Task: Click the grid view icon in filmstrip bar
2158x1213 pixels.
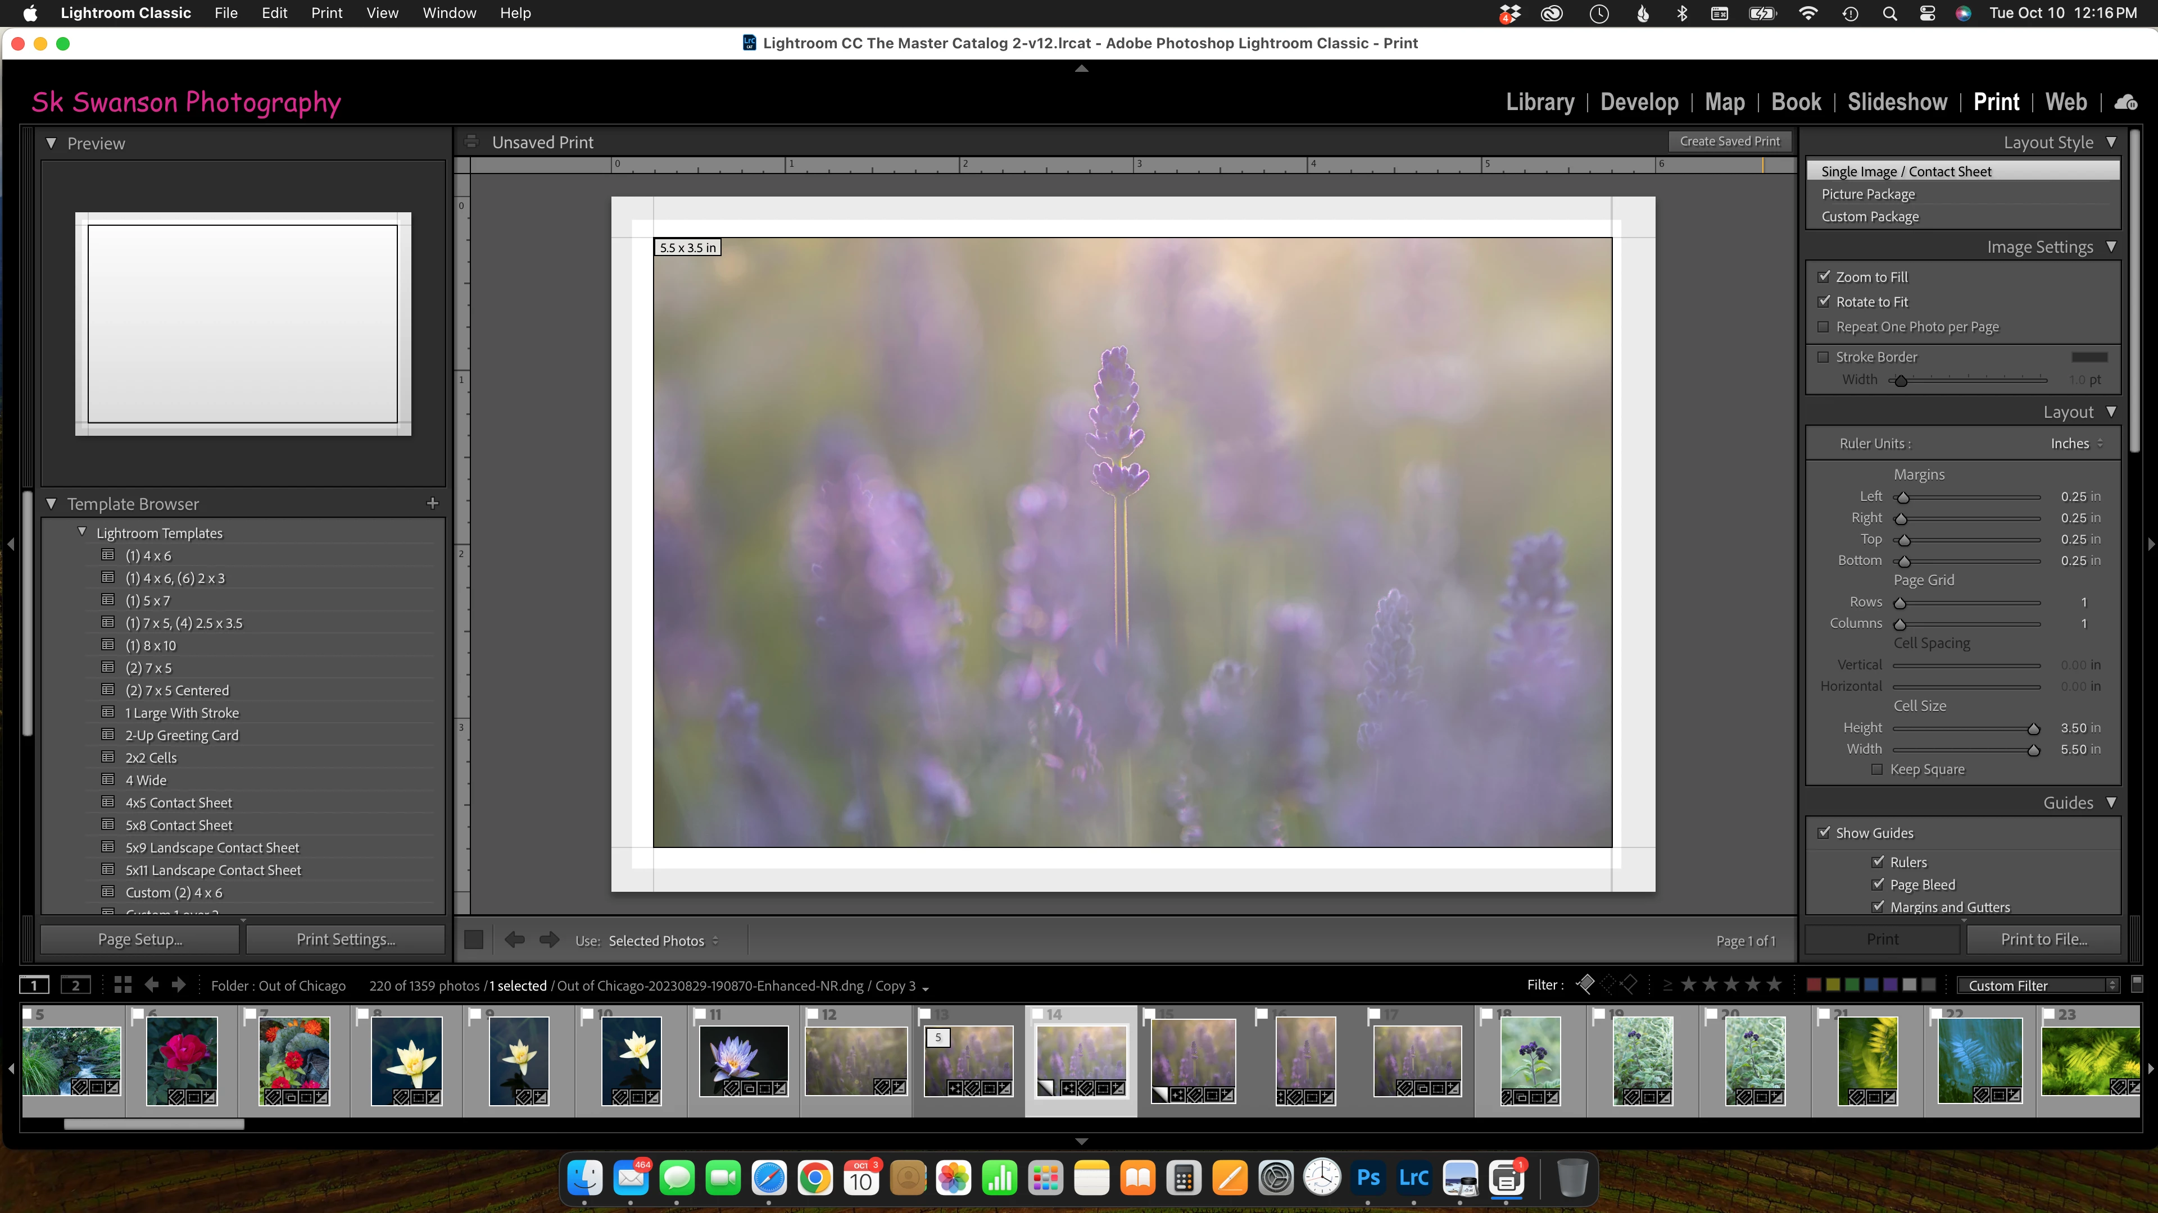Action: (123, 986)
